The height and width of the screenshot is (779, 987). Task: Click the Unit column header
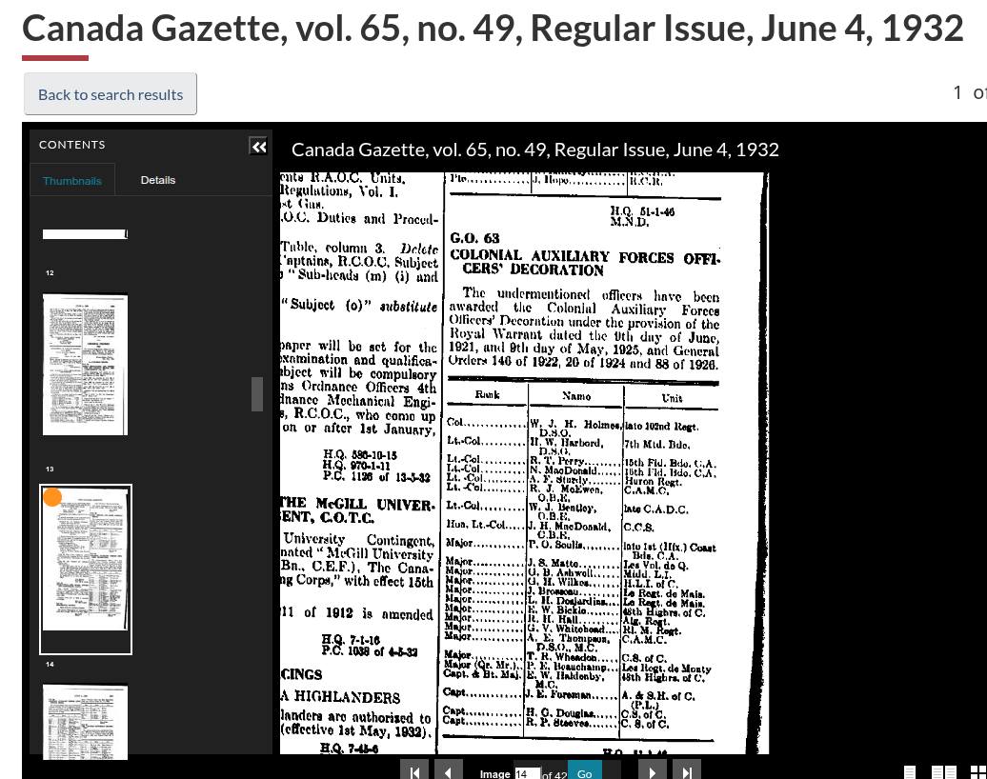pyautogui.click(x=672, y=398)
